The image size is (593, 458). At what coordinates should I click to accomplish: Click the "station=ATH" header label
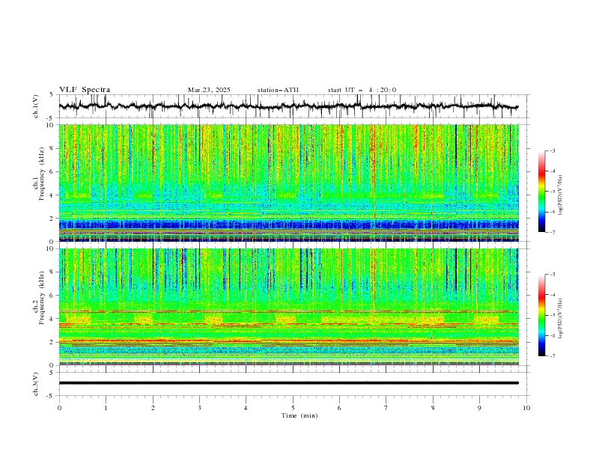278,90
